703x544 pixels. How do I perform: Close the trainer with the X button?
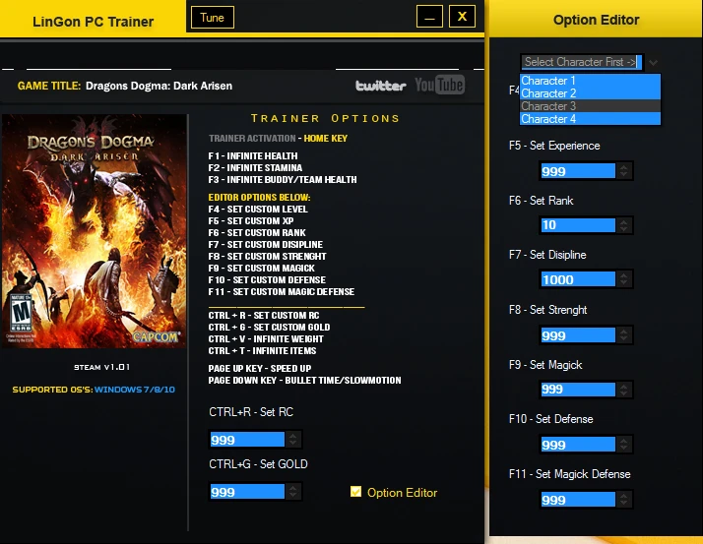pos(462,17)
